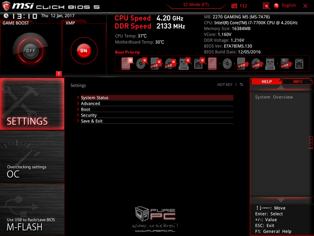
Task: Click the MSI dragon shield logo
Action: click(x=6, y=6)
